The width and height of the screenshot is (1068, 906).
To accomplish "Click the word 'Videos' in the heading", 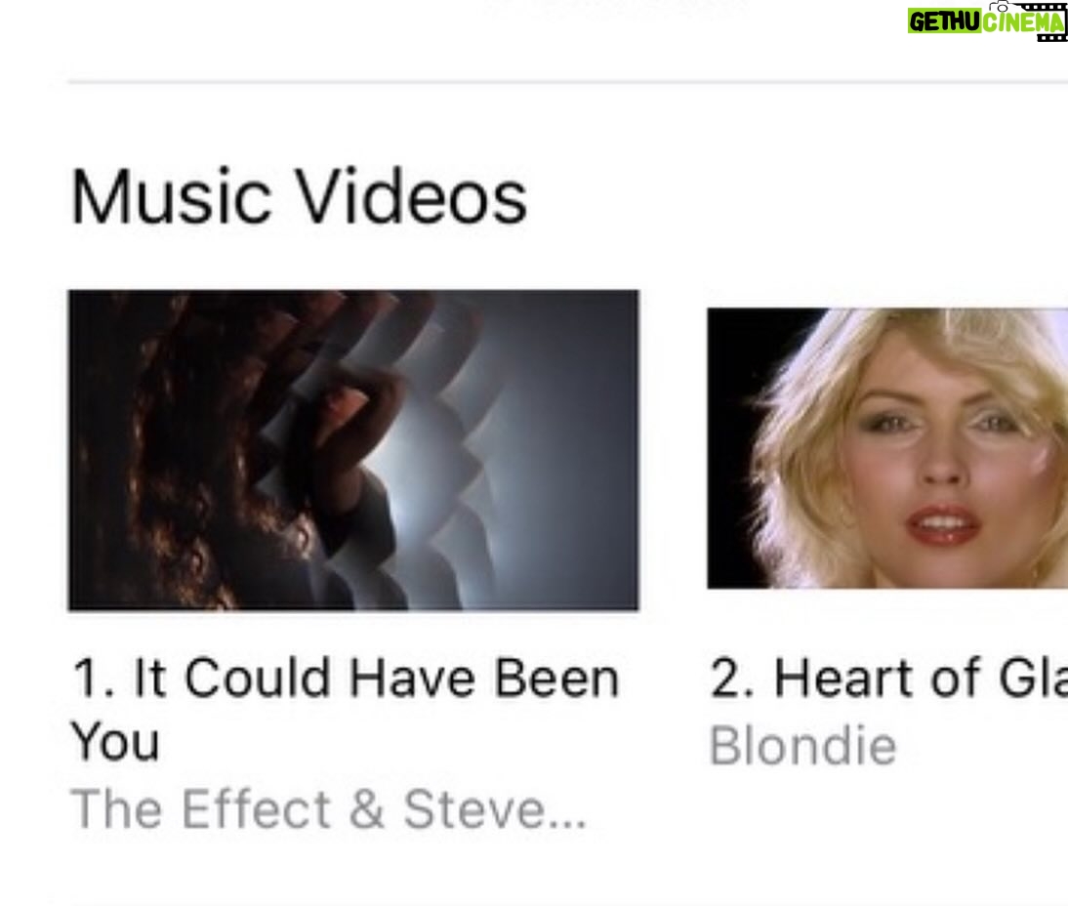I will coord(412,197).
